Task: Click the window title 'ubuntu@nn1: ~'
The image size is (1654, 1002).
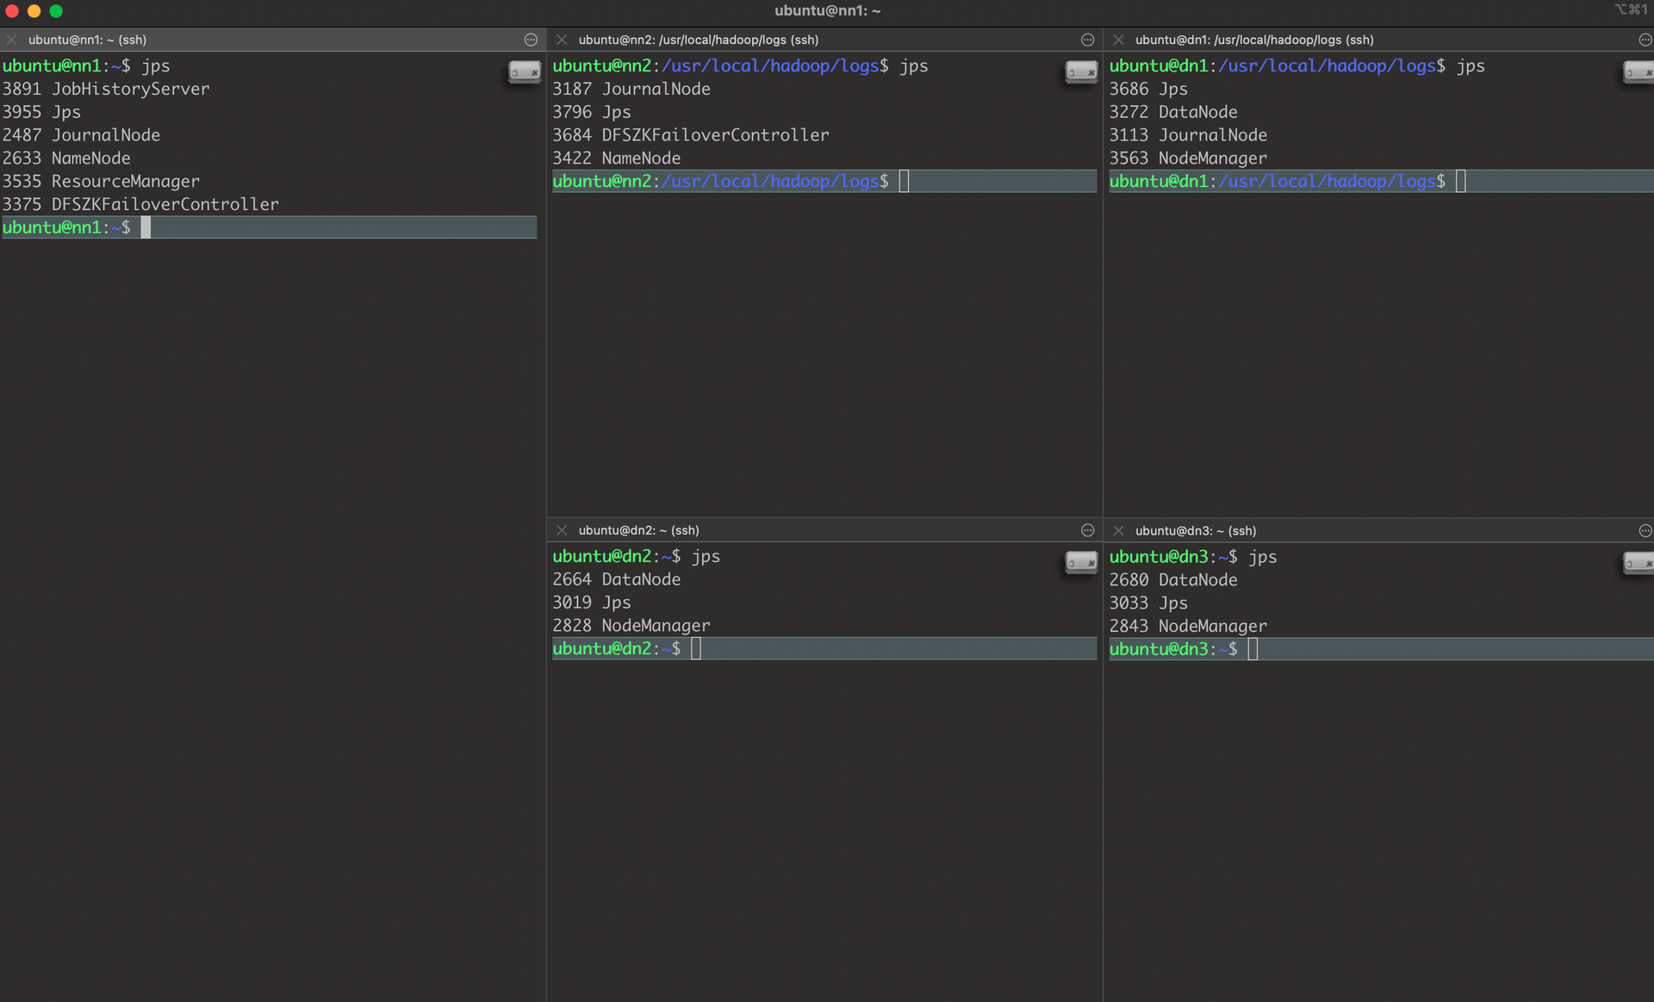Action: 827,11
